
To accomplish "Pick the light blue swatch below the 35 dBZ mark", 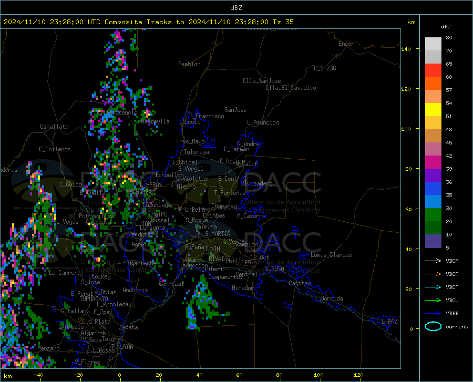I will [433, 202].
